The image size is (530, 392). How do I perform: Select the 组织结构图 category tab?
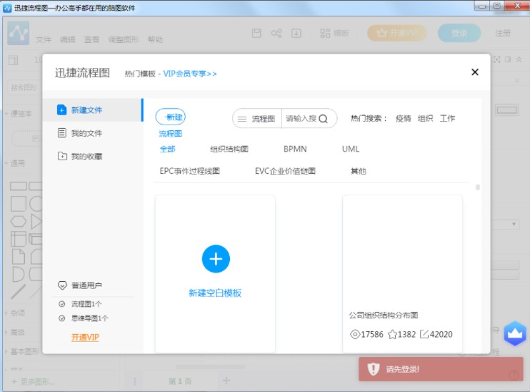(229, 150)
